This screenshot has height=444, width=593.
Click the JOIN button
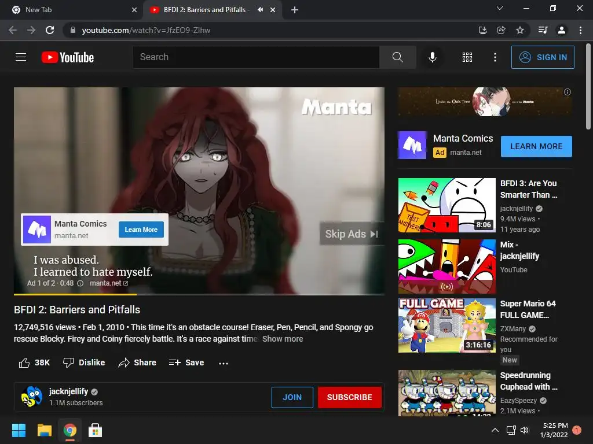[x=292, y=397]
